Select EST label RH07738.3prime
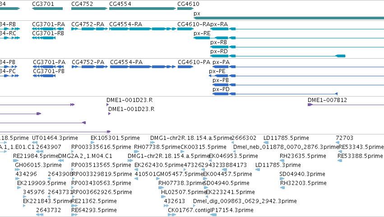Image resolution: width=384 pixels, height=217 pixels. (x=181, y=184)
